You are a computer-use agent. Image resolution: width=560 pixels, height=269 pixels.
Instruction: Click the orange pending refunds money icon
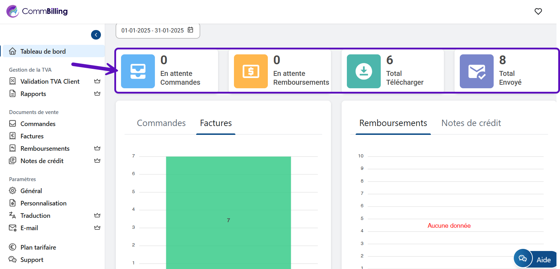click(251, 71)
